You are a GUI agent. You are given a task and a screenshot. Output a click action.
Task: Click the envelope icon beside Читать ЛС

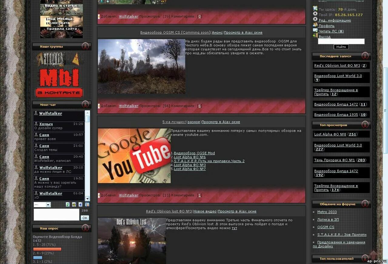[x=315, y=31]
